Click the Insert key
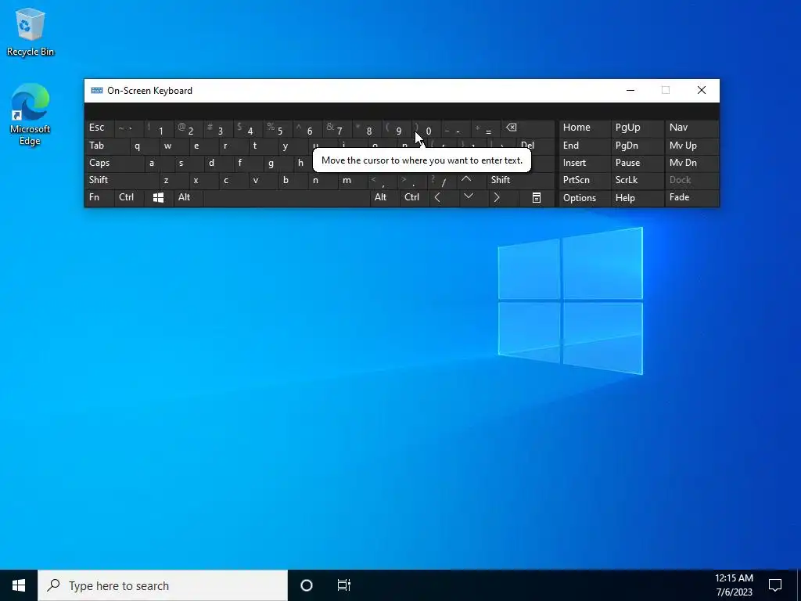 click(584, 163)
